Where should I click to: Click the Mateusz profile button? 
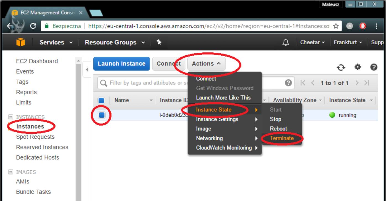[331, 5]
